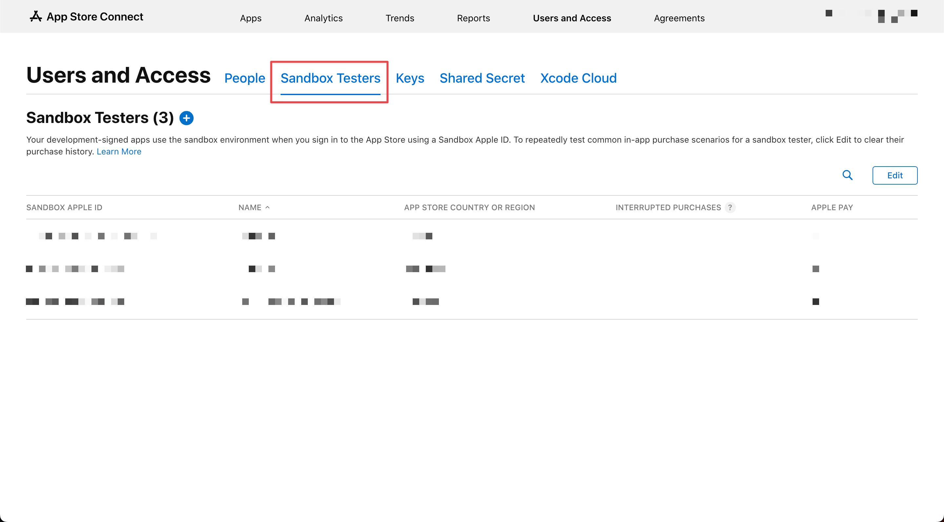The image size is (944, 522).
Task: Click APP STORE COUNTRY OR REGION header
Action: click(469, 208)
